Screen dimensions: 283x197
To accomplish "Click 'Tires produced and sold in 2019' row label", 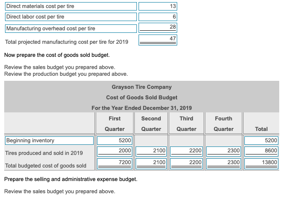I will click(x=44, y=153).
